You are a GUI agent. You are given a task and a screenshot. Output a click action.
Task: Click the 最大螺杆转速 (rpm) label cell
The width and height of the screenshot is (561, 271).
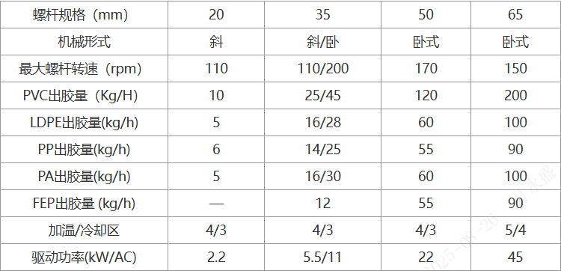click(x=84, y=69)
